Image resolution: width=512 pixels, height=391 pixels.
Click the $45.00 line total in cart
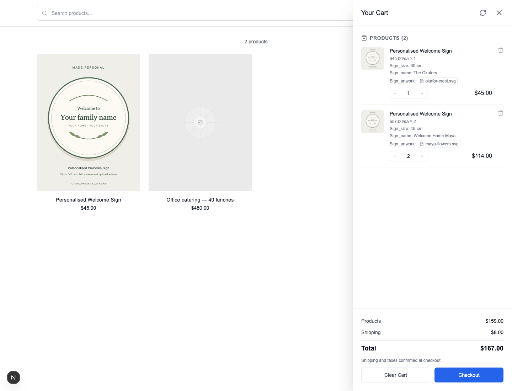click(483, 93)
